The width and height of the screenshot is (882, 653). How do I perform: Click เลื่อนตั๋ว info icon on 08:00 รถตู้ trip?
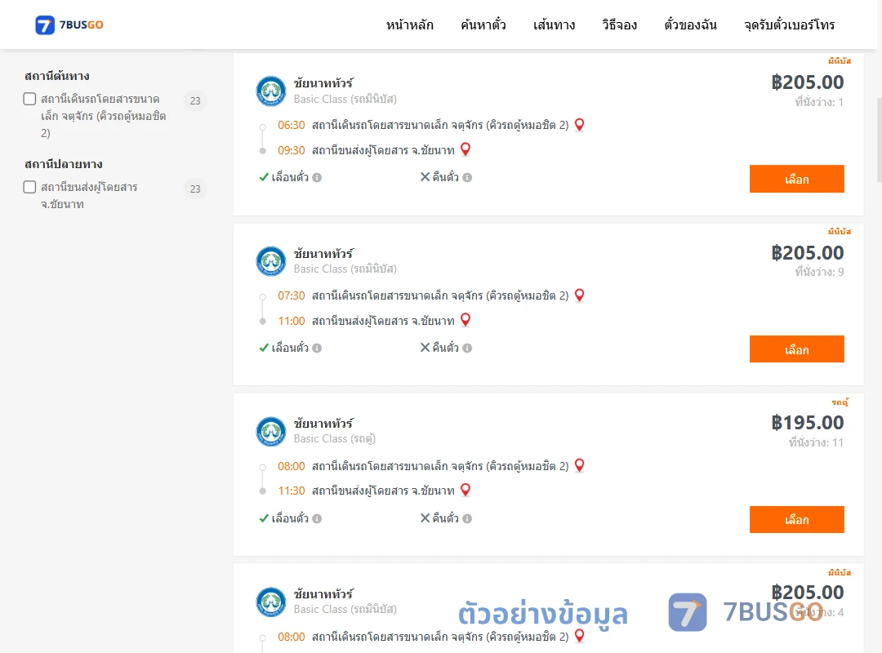pyautogui.click(x=317, y=518)
